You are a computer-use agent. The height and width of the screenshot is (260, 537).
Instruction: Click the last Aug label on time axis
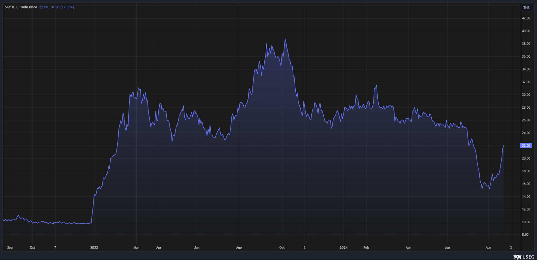click(488, 248)
